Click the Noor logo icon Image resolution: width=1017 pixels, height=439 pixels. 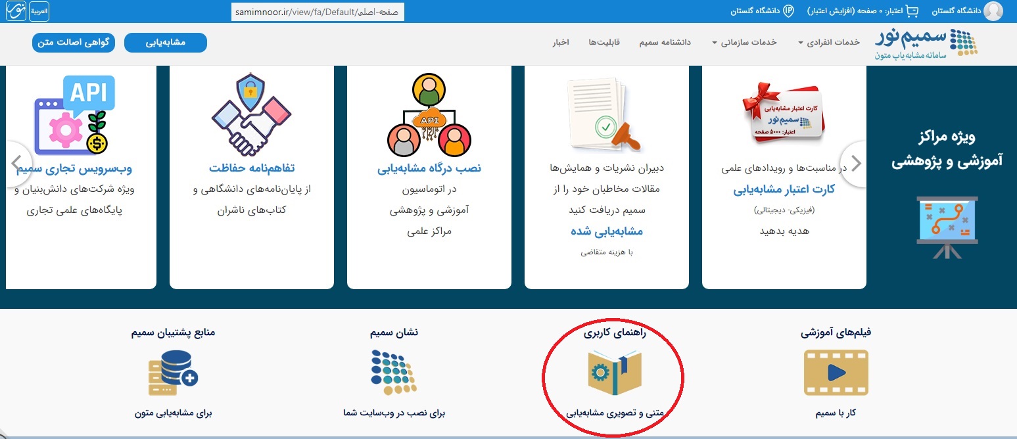click(x=14, y=11)
